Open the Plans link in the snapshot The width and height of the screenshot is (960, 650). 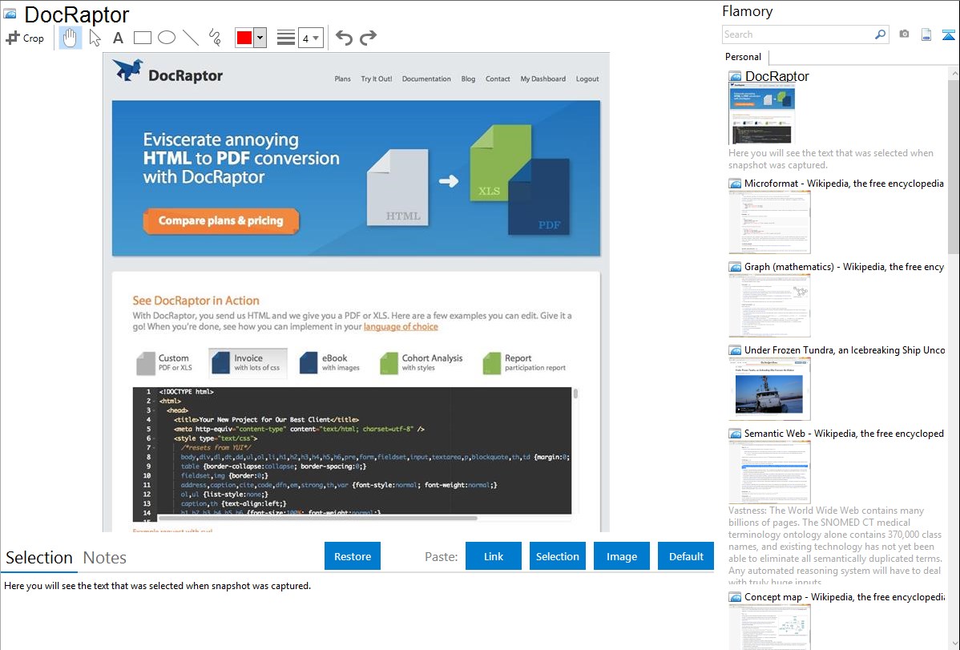(343, 79)
